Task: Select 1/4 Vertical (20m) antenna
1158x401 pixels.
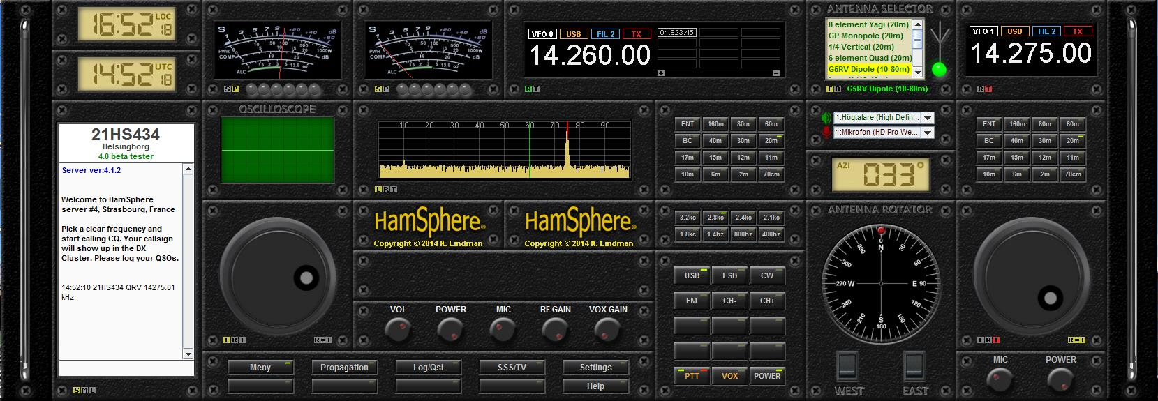Action: [868, 47]
